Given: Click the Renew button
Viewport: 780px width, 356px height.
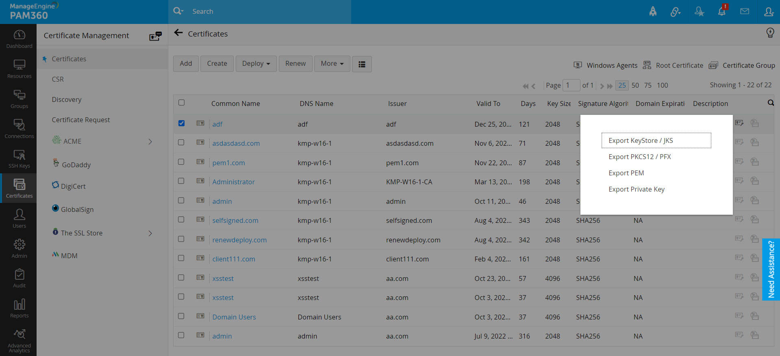Looking at the screenshot, I should click(295, 64).
